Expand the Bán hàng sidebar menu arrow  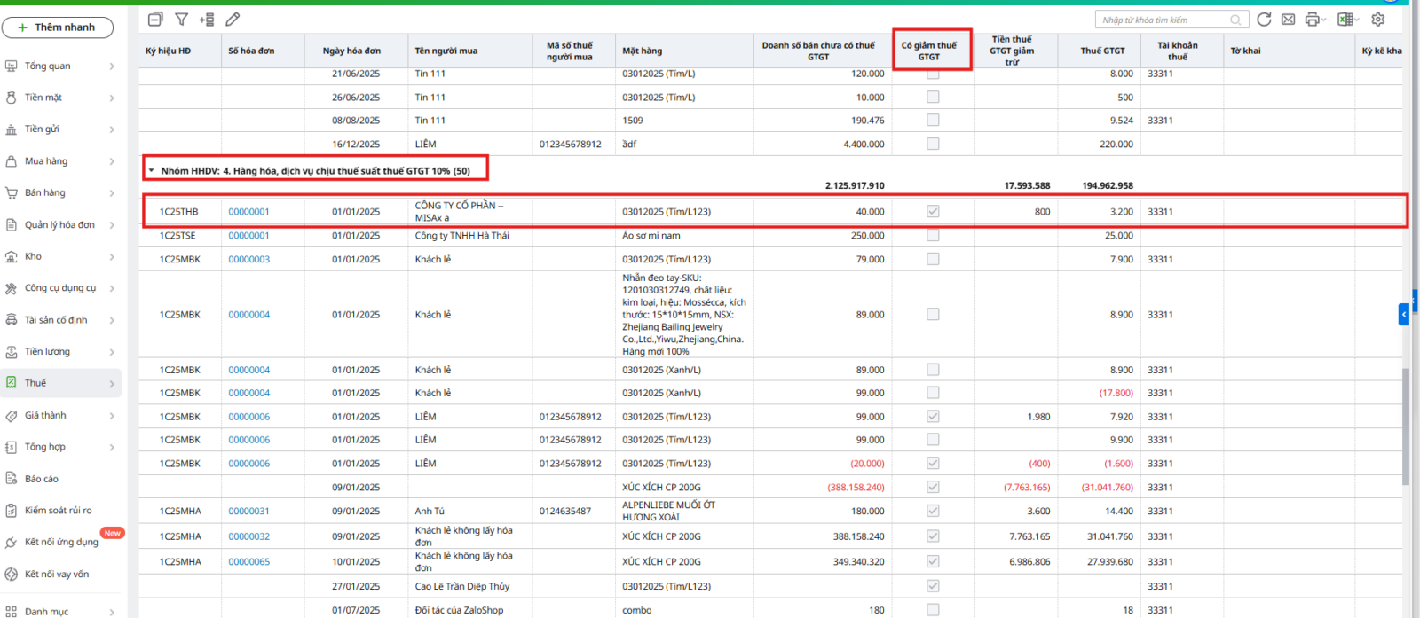tap(112, 193)
